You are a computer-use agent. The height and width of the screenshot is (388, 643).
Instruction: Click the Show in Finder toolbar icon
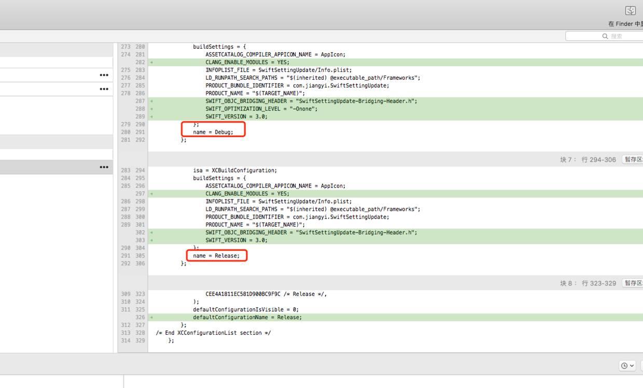[630, 10]
